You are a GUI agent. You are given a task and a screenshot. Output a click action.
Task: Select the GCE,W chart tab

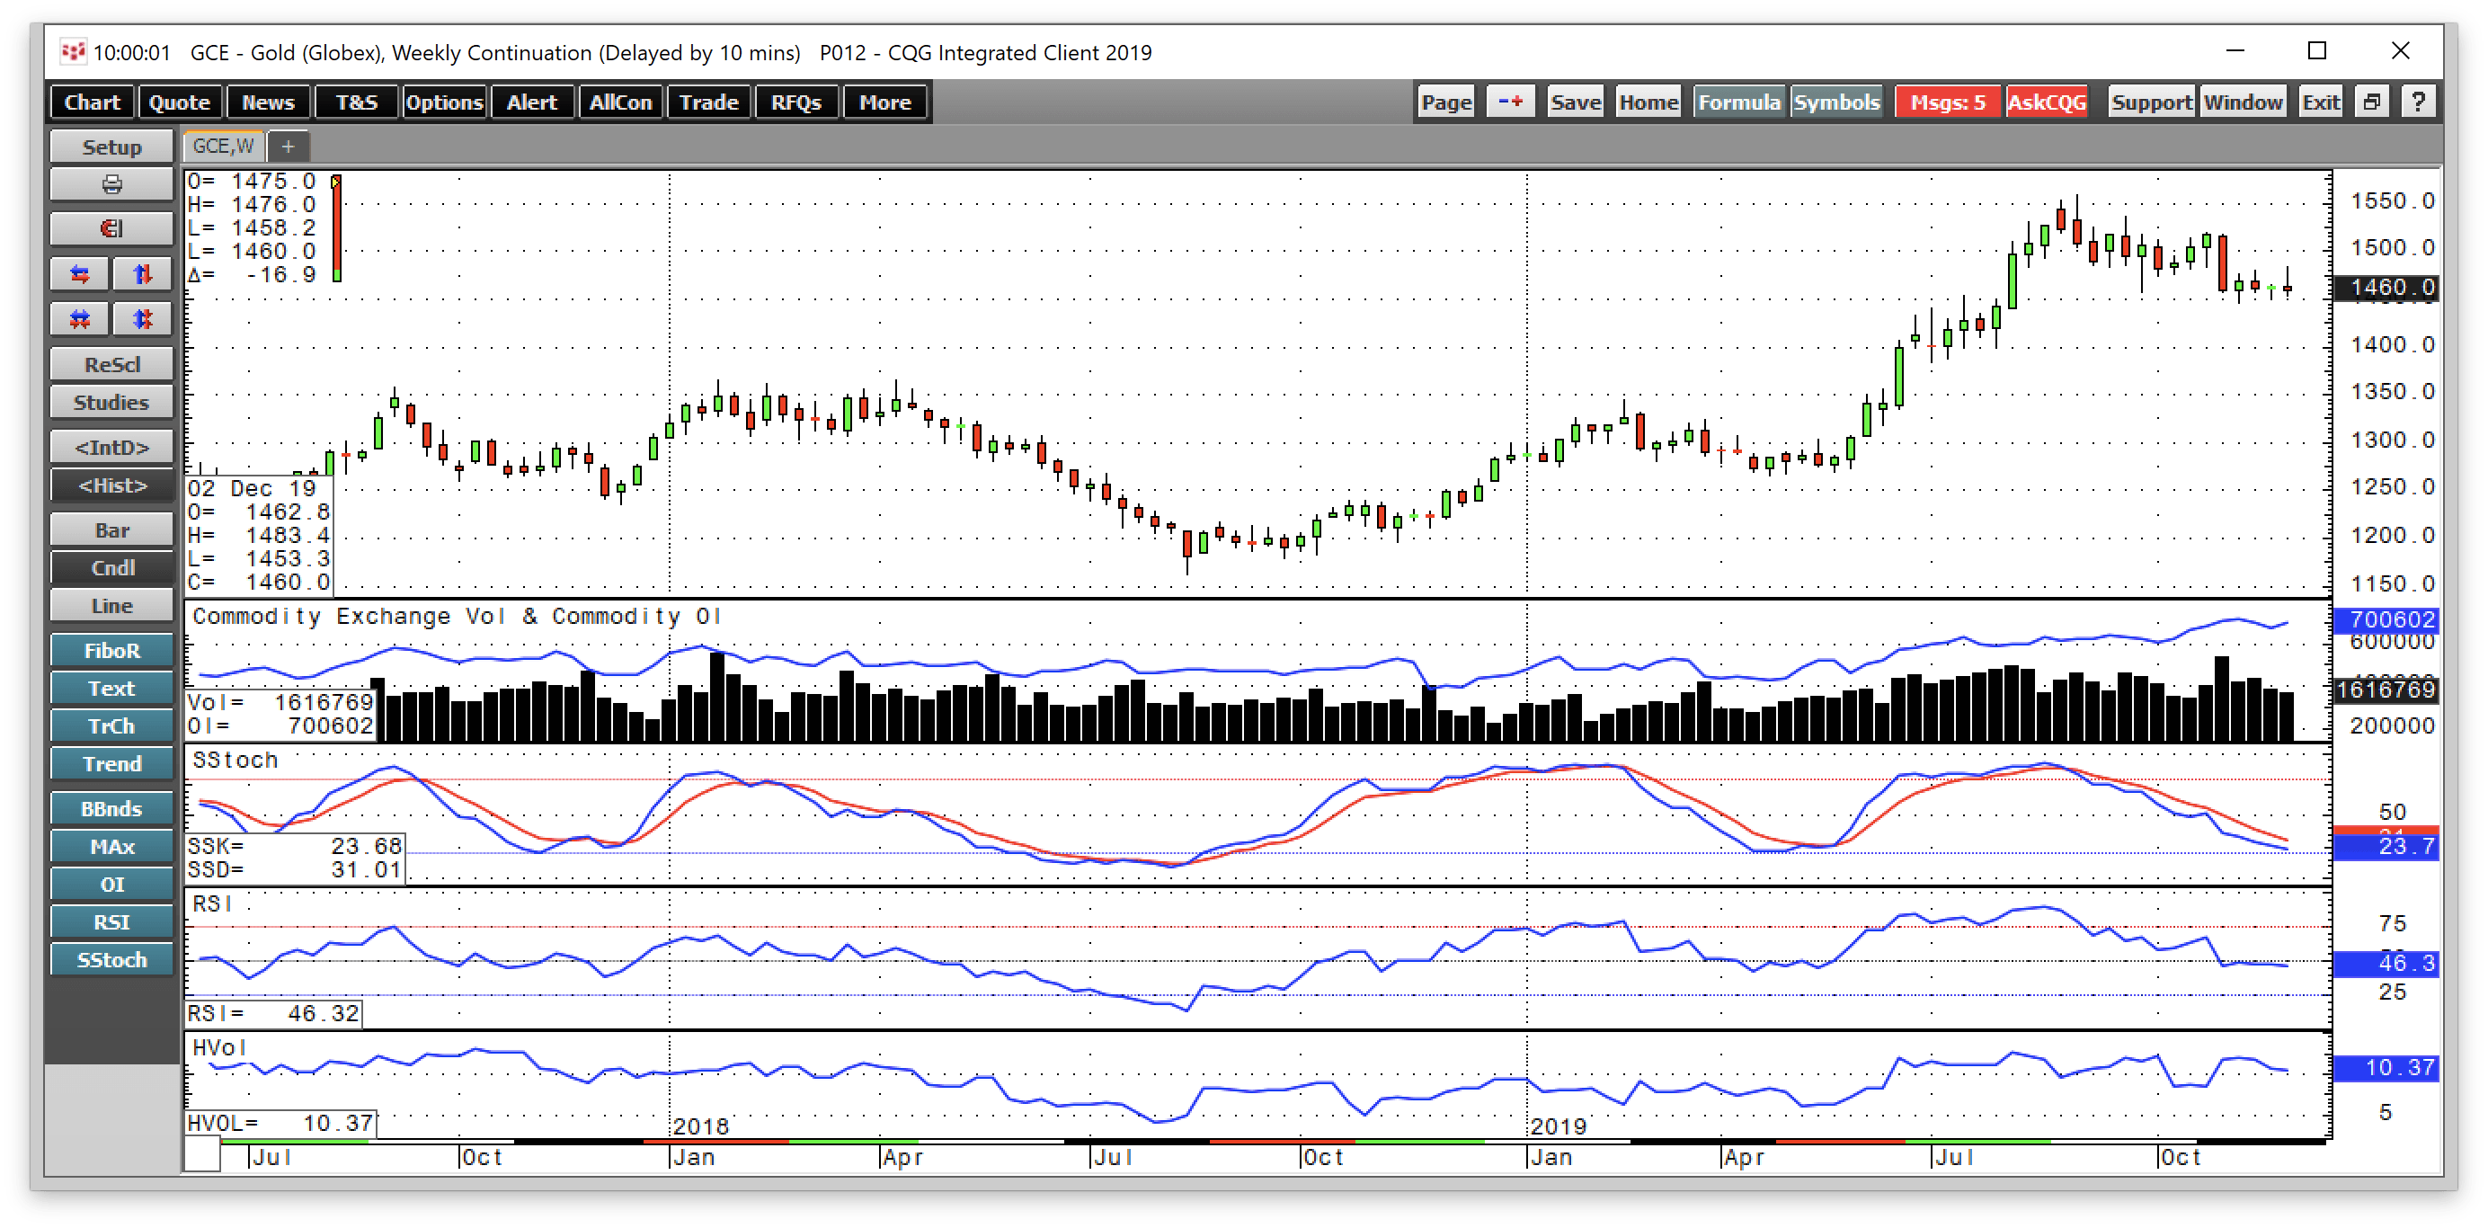[x=223, y=146]
